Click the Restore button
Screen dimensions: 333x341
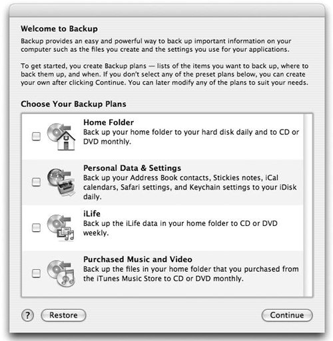click(63, 315)
